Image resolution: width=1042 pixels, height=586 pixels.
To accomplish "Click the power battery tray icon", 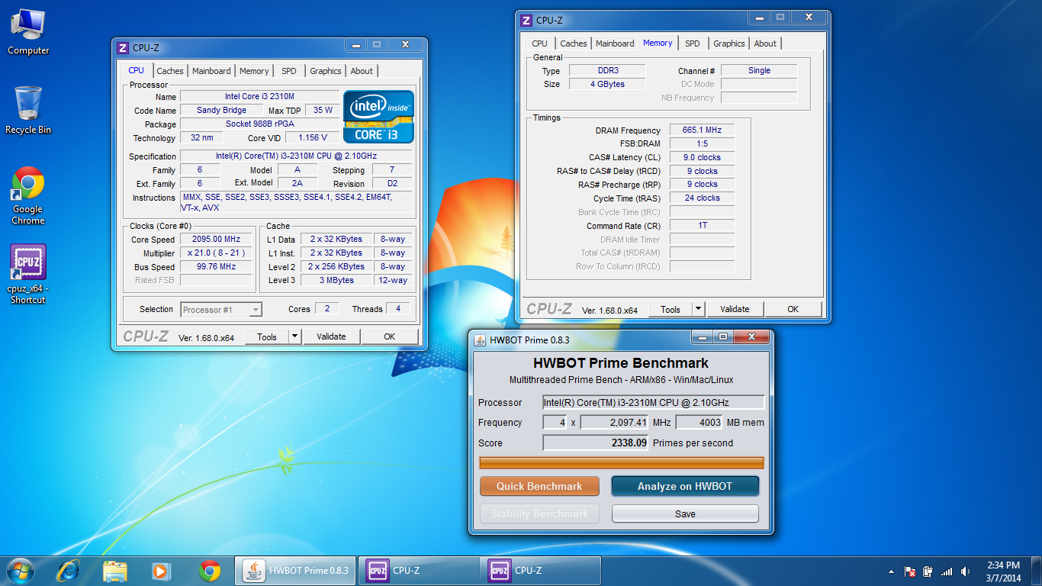I will [x=928, y=572].
